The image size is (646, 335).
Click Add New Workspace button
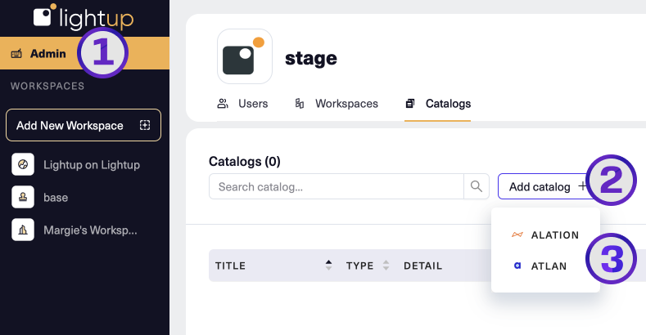pyautogui.click(x=84, y=125)
